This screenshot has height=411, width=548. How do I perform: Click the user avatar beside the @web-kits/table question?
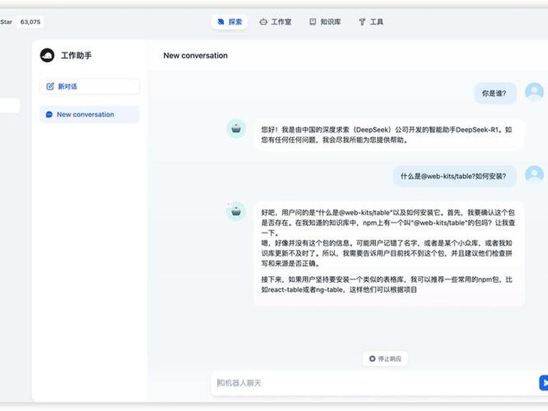(534, 174)
